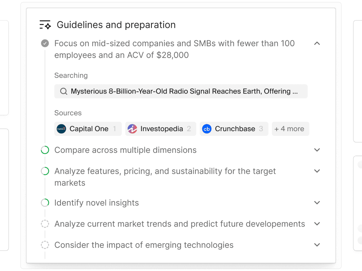Open the Investopedia source chip
This screenshot has width=362, height=271.
[x=161, y=129]
